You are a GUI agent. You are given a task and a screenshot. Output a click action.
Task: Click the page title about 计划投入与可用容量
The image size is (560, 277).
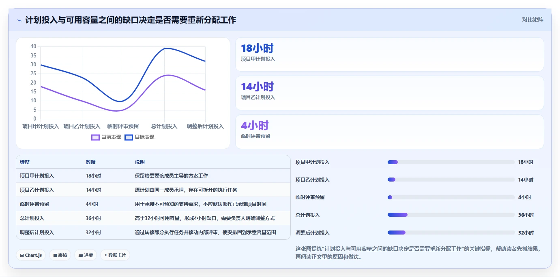click(x=131, y=20)
